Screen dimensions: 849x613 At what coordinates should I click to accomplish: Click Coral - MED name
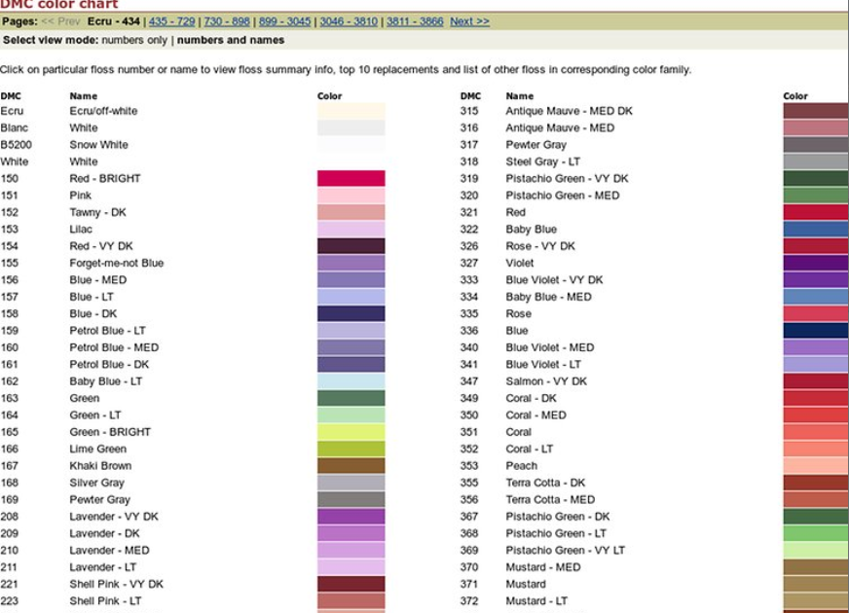[x=536, y=415]
